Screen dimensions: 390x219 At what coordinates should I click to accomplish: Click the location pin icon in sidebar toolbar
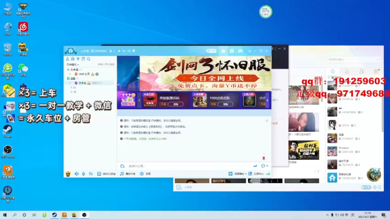coord(78,59)
